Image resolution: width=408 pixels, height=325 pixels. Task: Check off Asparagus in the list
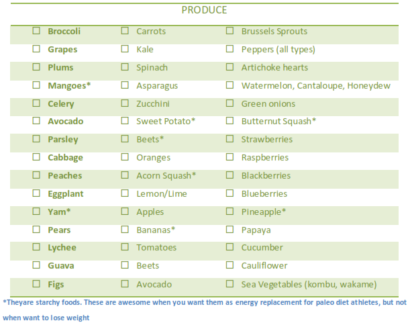coord(125,86)
